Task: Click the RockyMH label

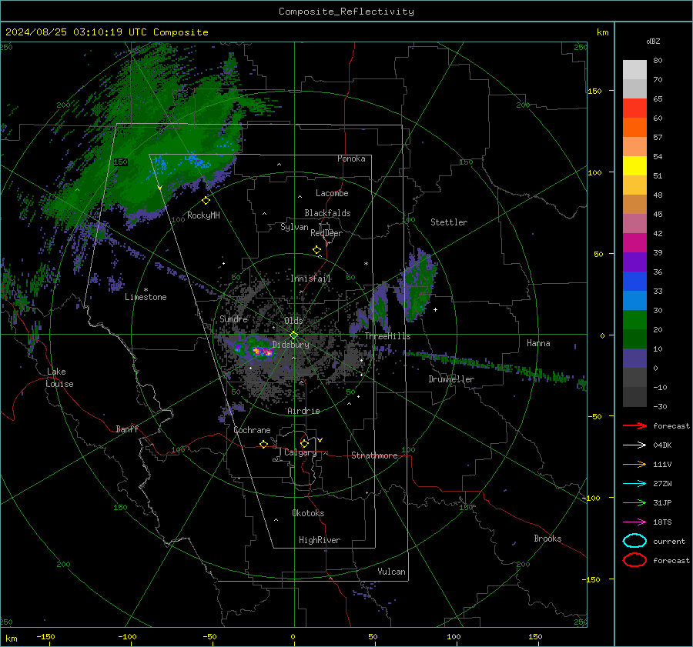Action: pos(203,215)
